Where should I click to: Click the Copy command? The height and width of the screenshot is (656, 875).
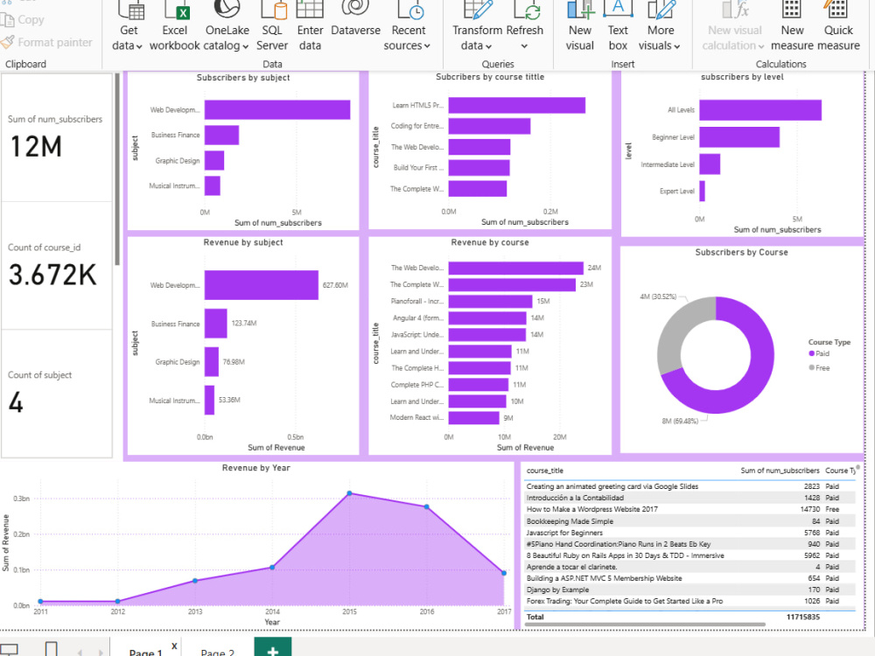point(23,19)
